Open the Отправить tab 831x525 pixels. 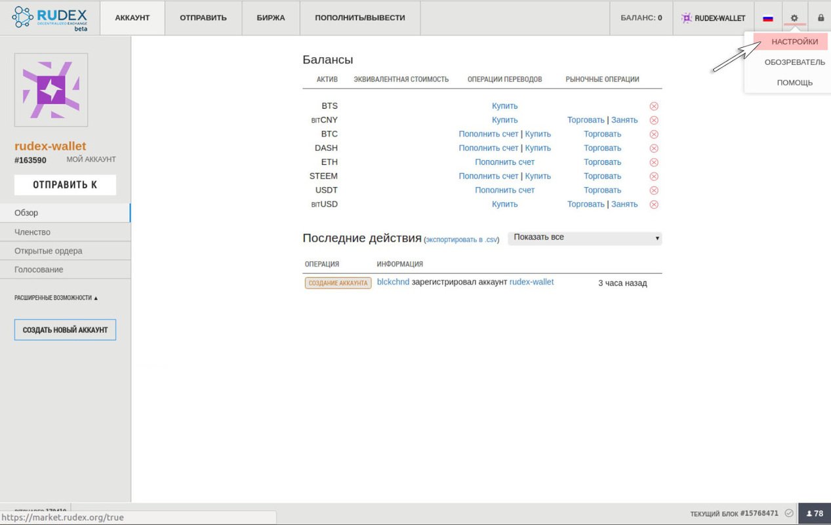pos(203,18)
